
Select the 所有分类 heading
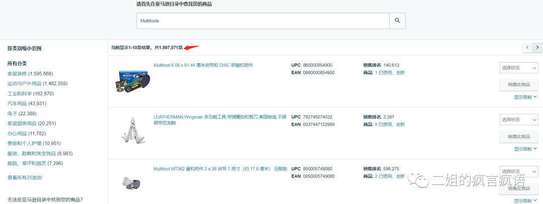(17, 64)
